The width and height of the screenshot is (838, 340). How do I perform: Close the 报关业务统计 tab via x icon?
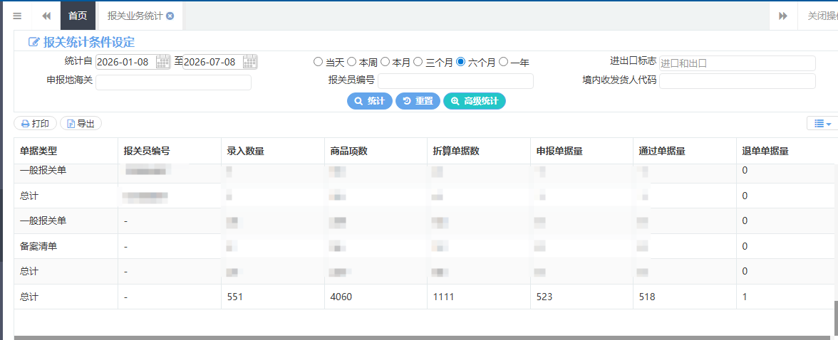click(x=170, y=16)
